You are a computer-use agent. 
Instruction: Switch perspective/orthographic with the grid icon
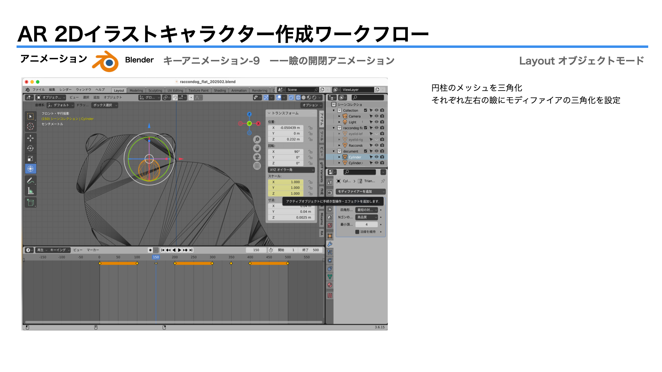click(257, 166)
